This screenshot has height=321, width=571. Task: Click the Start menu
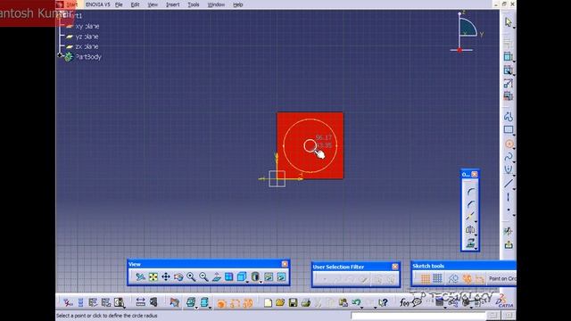pyautogui.click(x=71, y=4)
